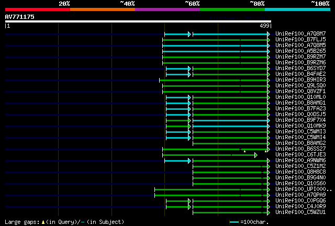Click the red 20% identity legend segment

coord(38,9)
